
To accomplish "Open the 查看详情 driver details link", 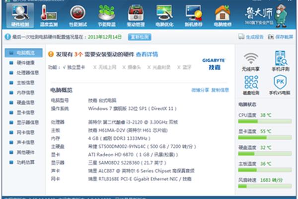I will point(147,54).
